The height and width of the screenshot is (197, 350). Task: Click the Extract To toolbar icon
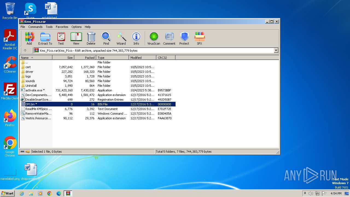tap(45, 39)
